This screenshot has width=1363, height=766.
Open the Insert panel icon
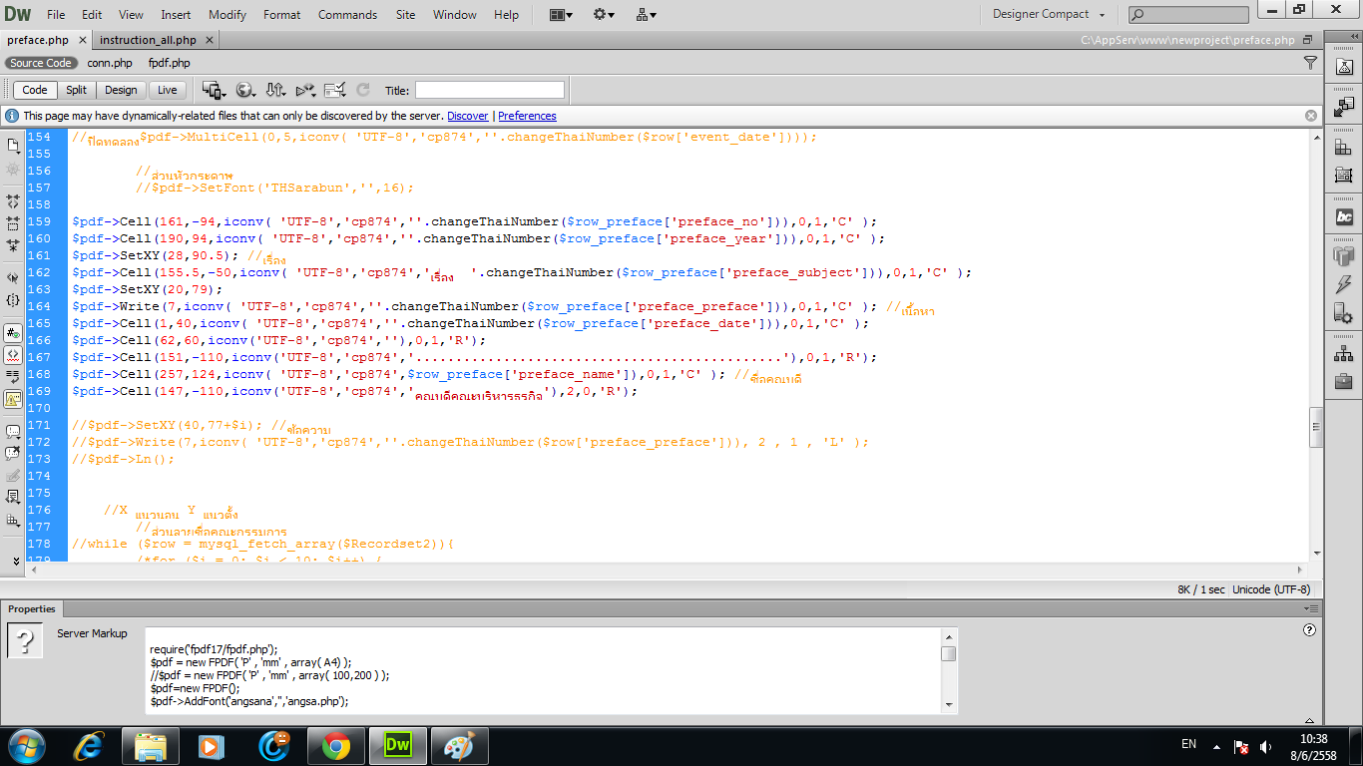pos(1343,105)
